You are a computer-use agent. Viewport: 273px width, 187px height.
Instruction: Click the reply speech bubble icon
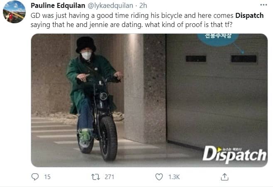click(x=35, y=177)
